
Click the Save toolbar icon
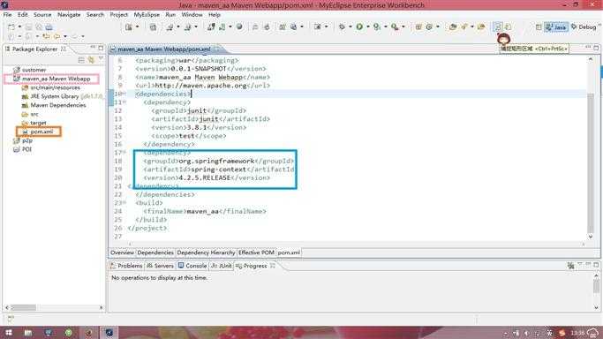(29, 26)
